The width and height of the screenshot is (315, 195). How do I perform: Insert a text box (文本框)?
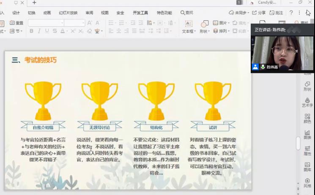point(188,27)
